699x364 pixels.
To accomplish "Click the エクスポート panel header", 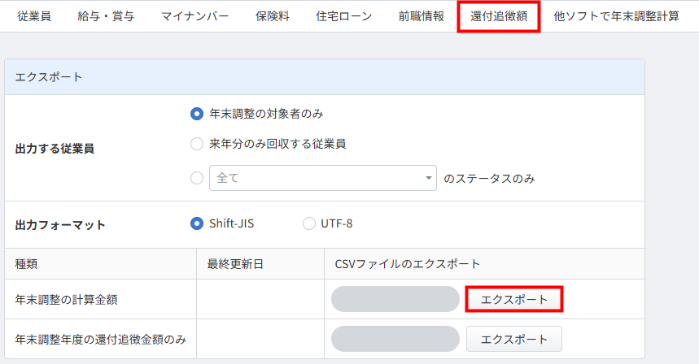I will pos(324,76).
